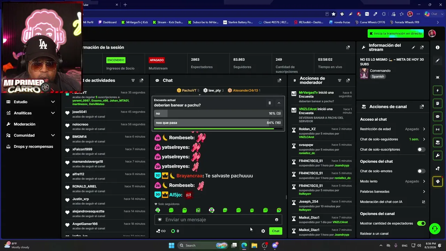Open Chat de solo-seguidores options
The image size is (446, 251).
(x=393, y=139)
